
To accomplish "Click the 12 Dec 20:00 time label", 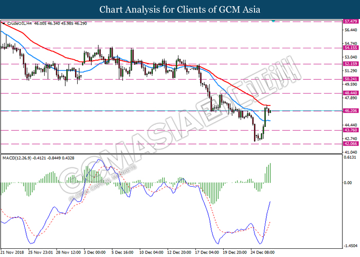I will [179, 252].
